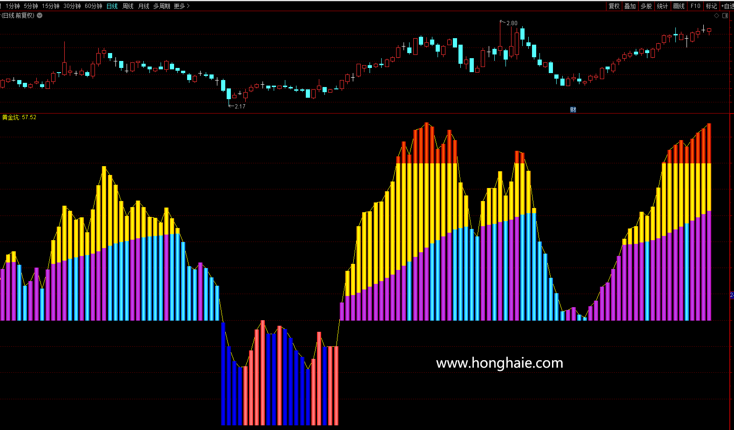Click the diamond icon above the chart
The image size is (734, 430).
pyautogui.click(x=716, y=16)
